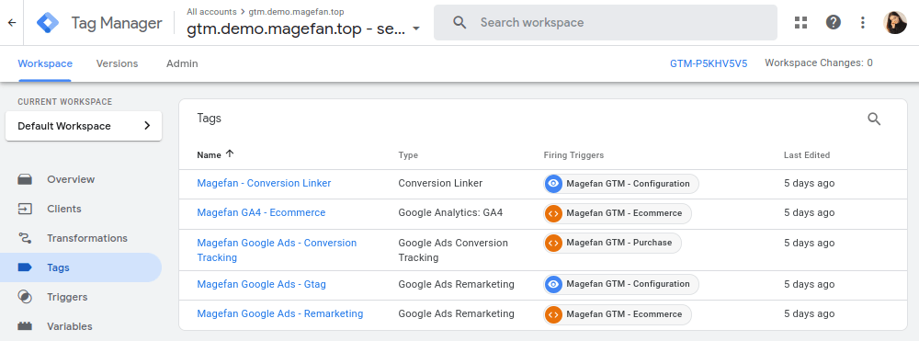Switch to the Versions tab
The height and width of the screenshot is (341, 919).
point(118,63)
